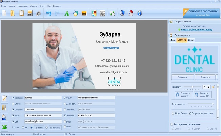Click the Redo arrow icon
Screen dimensions: 221x136
[57, 13]
